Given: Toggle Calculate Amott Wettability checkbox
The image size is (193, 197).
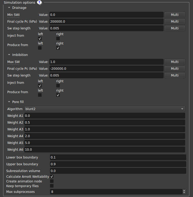Looking at the screenshot, I should 52,177.
